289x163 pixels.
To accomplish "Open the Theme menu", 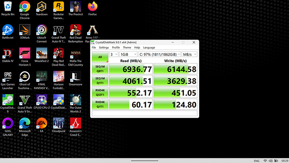I will click(x=127, y=48).
